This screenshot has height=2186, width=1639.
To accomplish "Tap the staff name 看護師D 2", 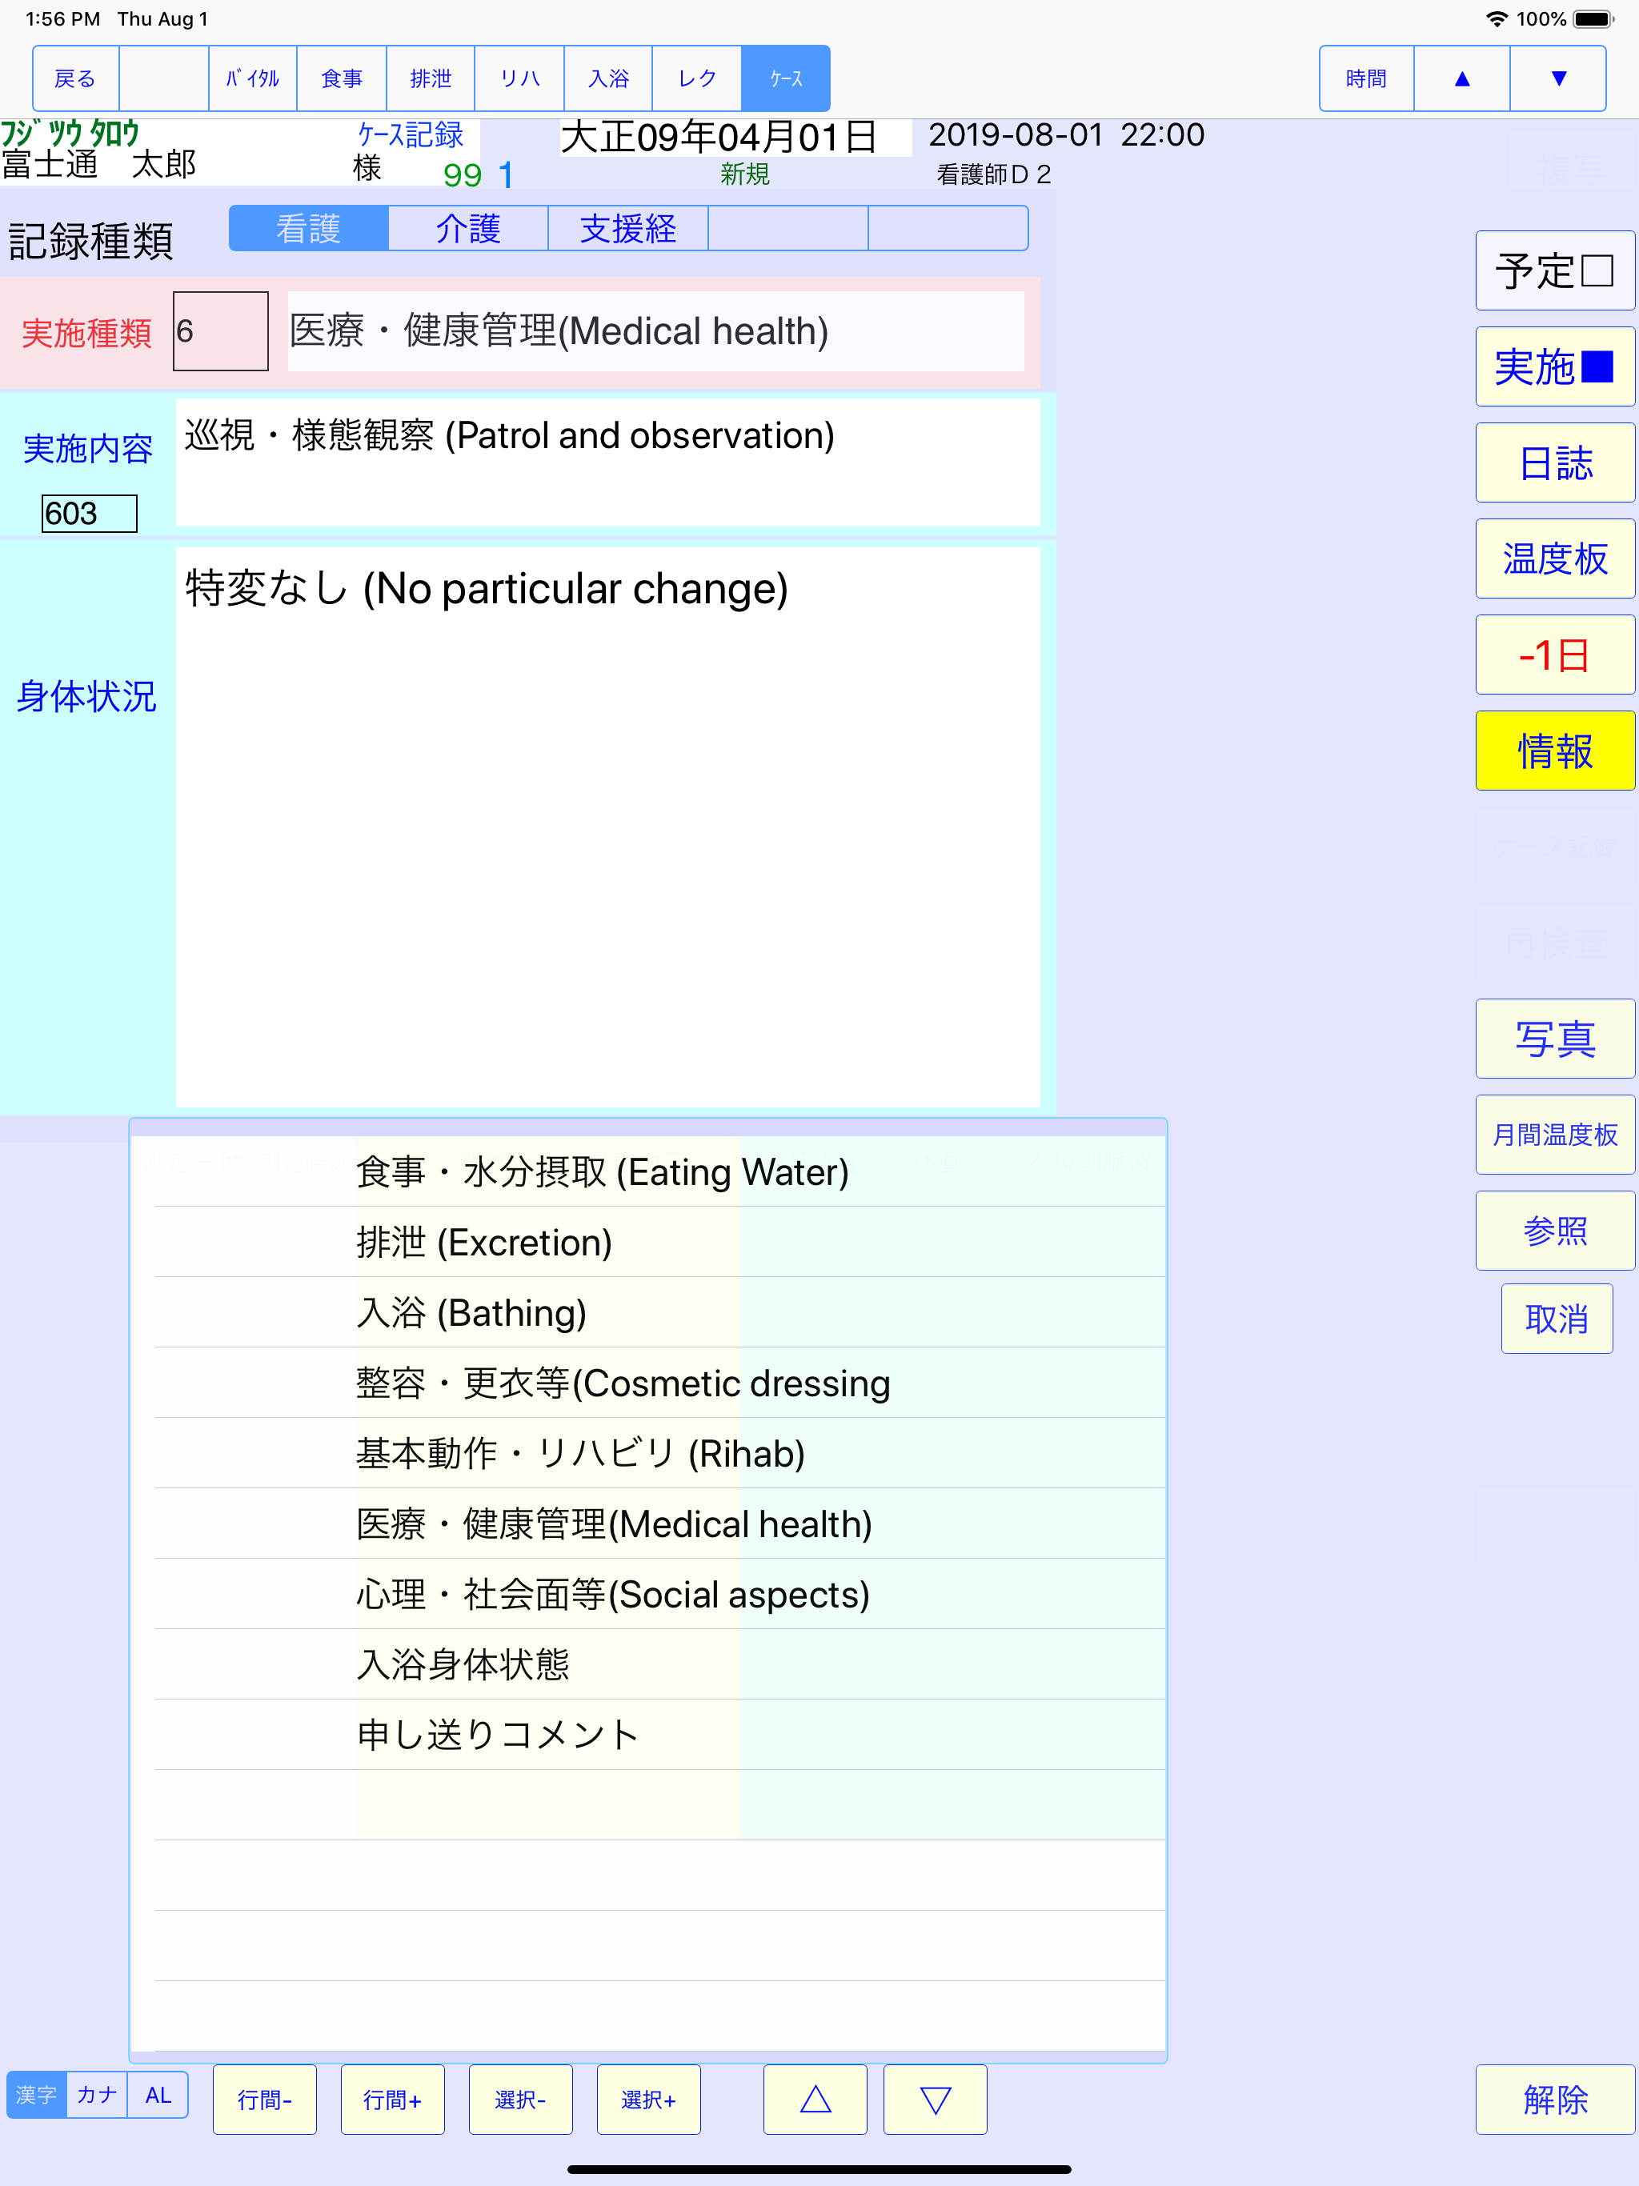I will pos(993,175).
